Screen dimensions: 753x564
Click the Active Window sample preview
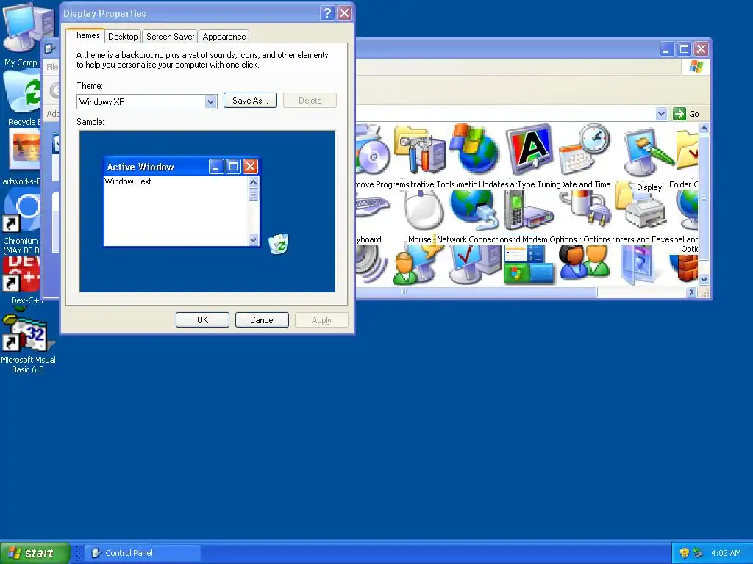tap(182, 201)
